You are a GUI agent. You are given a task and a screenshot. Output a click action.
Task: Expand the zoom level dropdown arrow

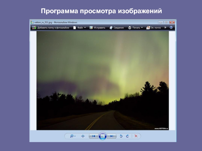[75, 136]
